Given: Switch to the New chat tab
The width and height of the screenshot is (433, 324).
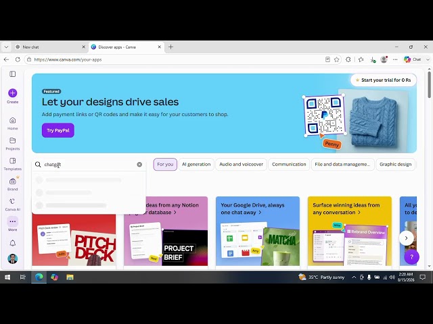Looking at the screenshot, I should coord(51,47).
